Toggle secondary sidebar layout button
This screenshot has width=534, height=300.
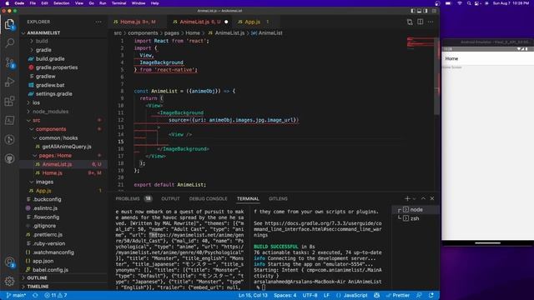(x=426, y=11)
